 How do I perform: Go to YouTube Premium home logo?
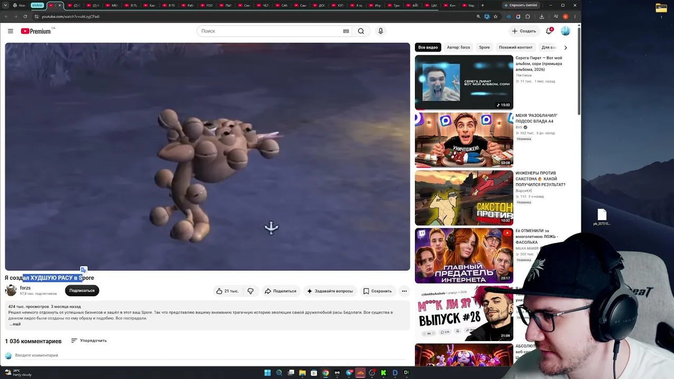[36, 31]
